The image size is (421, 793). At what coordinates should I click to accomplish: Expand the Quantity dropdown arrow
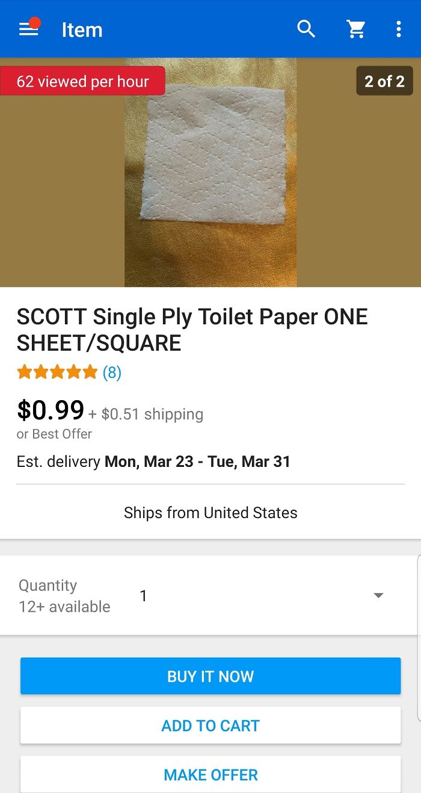point(378,596)
